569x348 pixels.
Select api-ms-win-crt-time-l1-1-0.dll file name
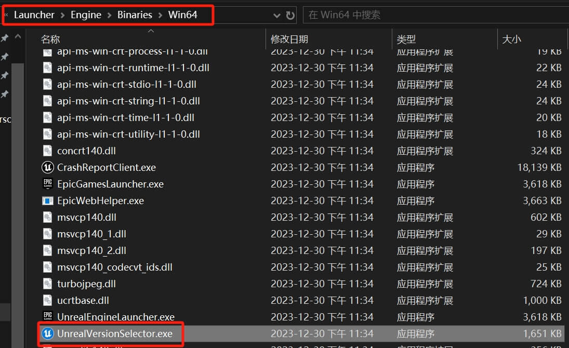point(126,117)
